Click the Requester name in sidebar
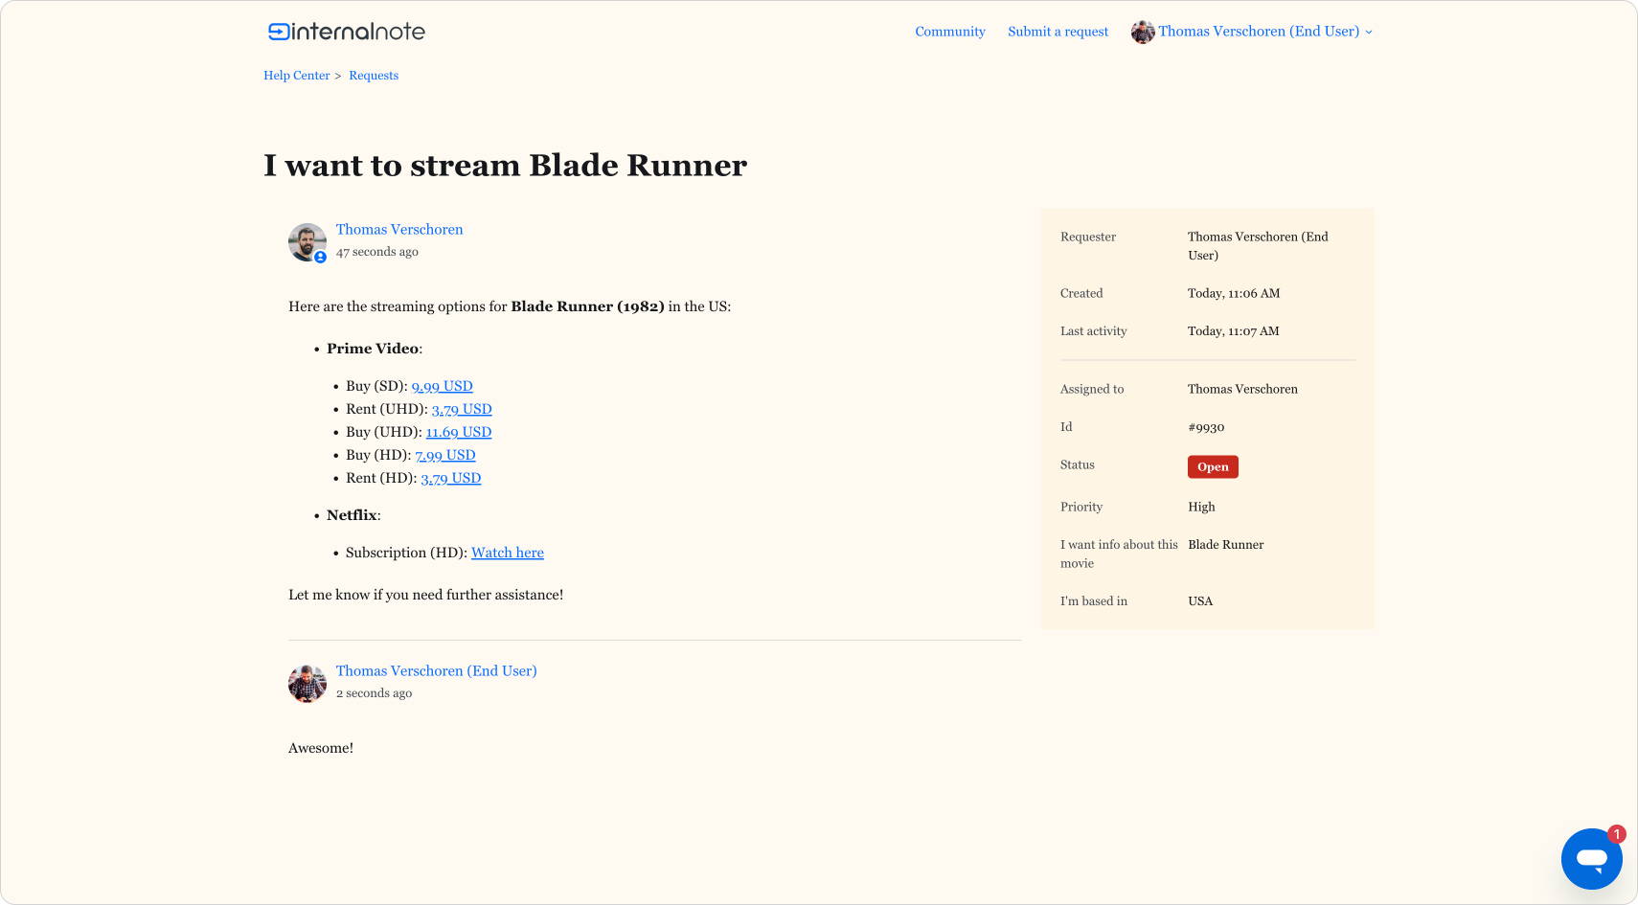The height and width of the screenshot is (905, 1638). 1258,246
